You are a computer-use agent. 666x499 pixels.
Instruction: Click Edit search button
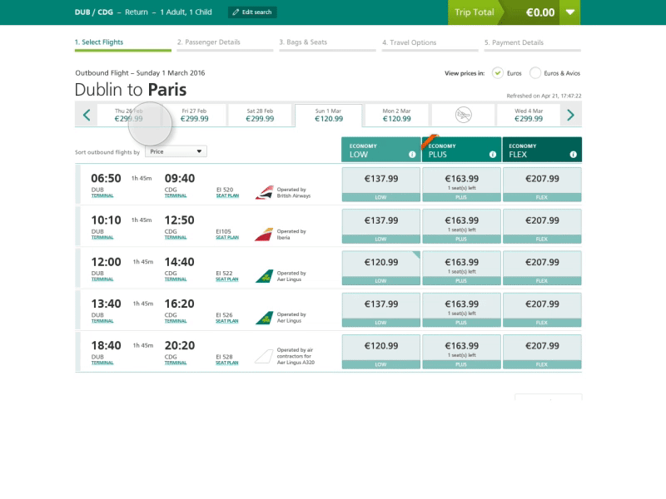click(252, 12)
